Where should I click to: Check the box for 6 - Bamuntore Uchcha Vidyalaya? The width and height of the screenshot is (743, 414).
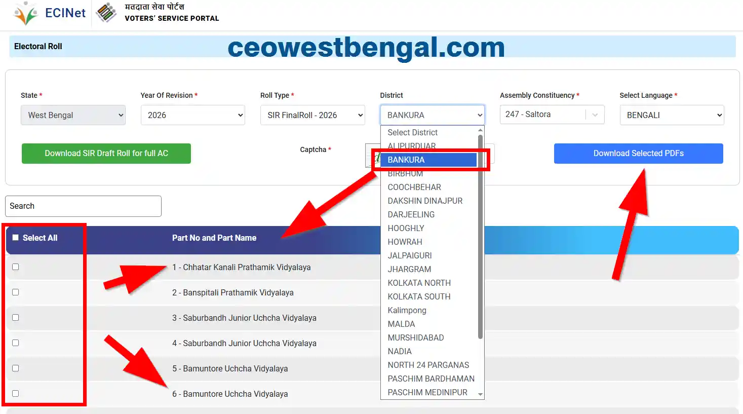(16, 394)
